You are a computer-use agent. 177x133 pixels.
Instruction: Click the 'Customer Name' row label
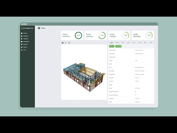click(x=112, y=50)
